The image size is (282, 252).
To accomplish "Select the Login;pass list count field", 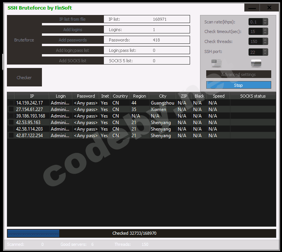I will pos(147,50).
